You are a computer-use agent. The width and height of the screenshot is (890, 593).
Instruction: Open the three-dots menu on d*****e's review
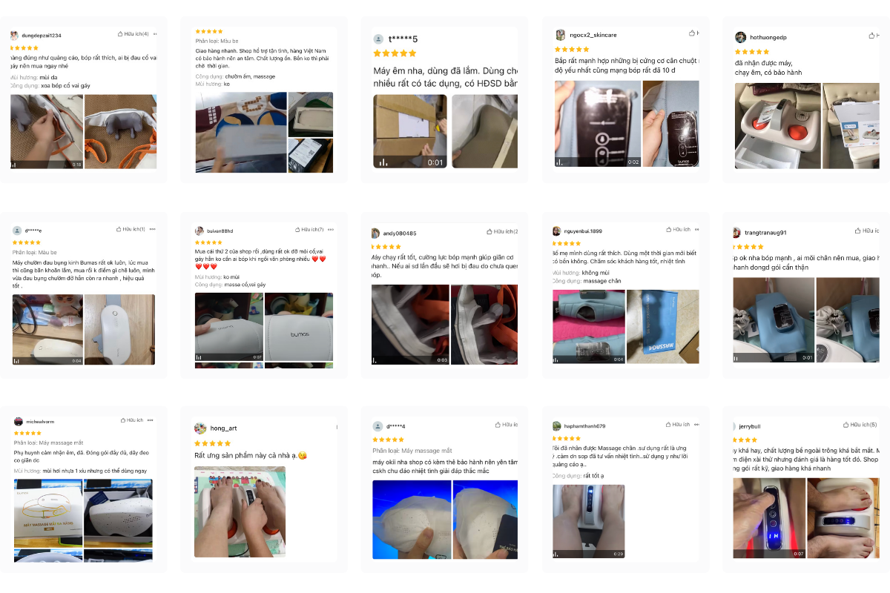[152, 229]
